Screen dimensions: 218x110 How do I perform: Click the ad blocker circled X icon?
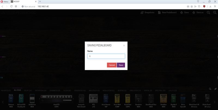click(192, 7)
